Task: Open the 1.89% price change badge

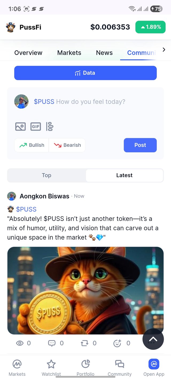Action: (150, 27)
